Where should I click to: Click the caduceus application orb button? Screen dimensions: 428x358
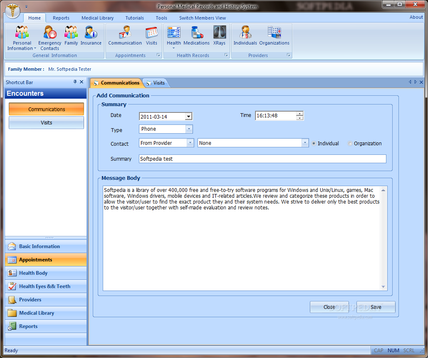[12, 11]
